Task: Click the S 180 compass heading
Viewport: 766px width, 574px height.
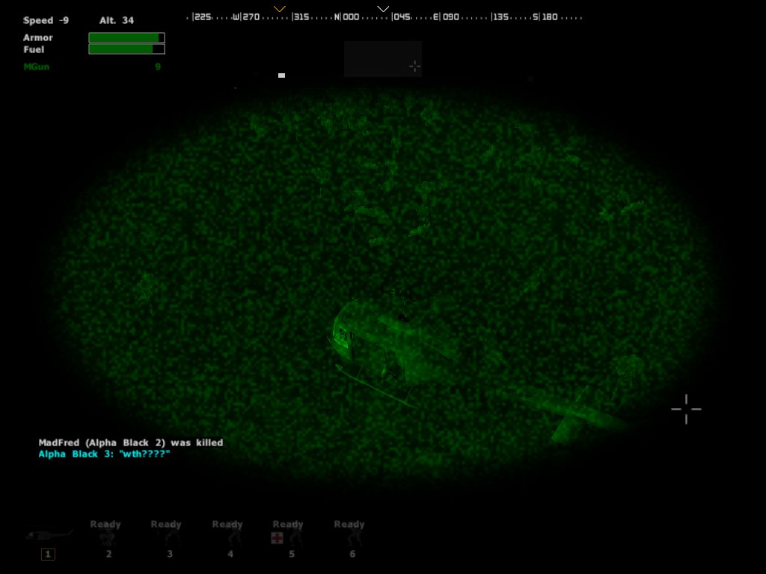Action: 545,17
